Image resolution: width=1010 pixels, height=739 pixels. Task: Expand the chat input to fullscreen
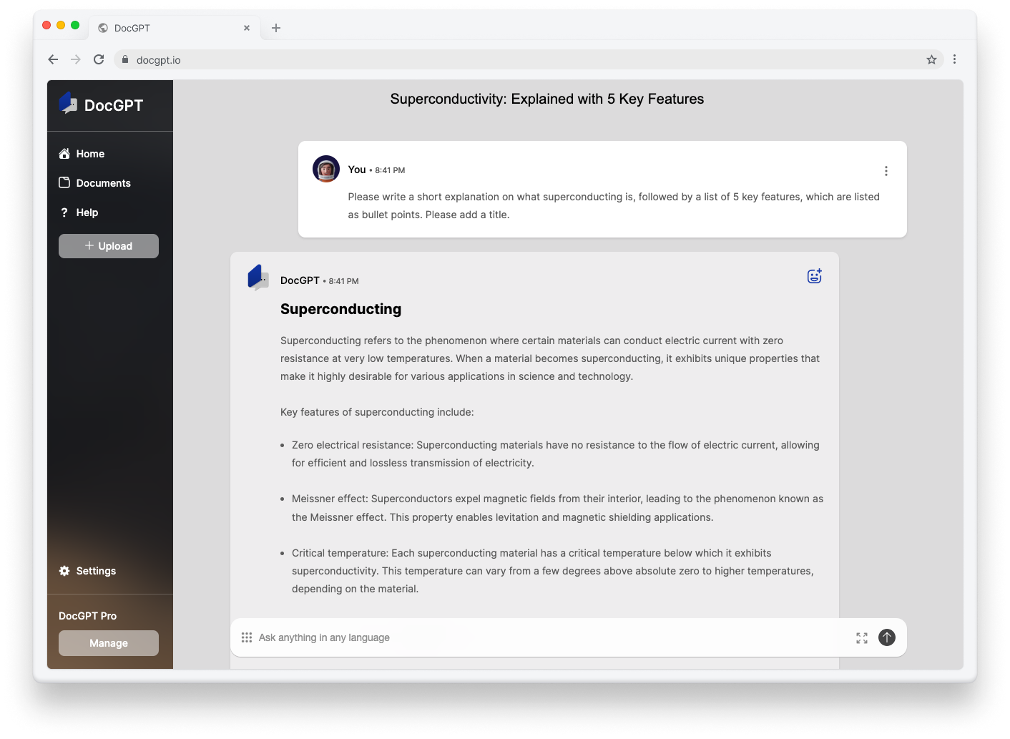(x=861, y=637)
